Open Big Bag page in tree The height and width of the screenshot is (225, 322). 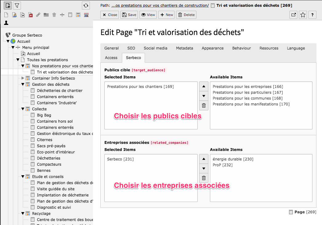tap(44, 115)
